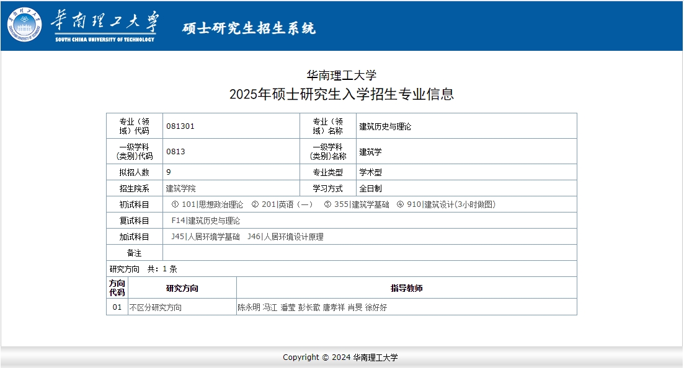
Task: Click the 指导教师 column header
Action: (x=407, y=288)
